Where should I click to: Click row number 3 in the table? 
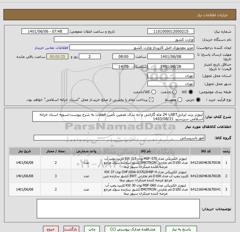226,189
